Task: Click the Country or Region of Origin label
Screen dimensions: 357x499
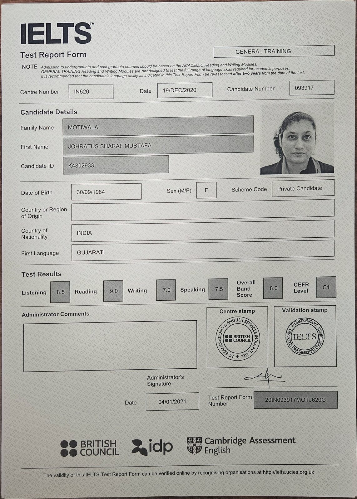Action: point(44,213)
